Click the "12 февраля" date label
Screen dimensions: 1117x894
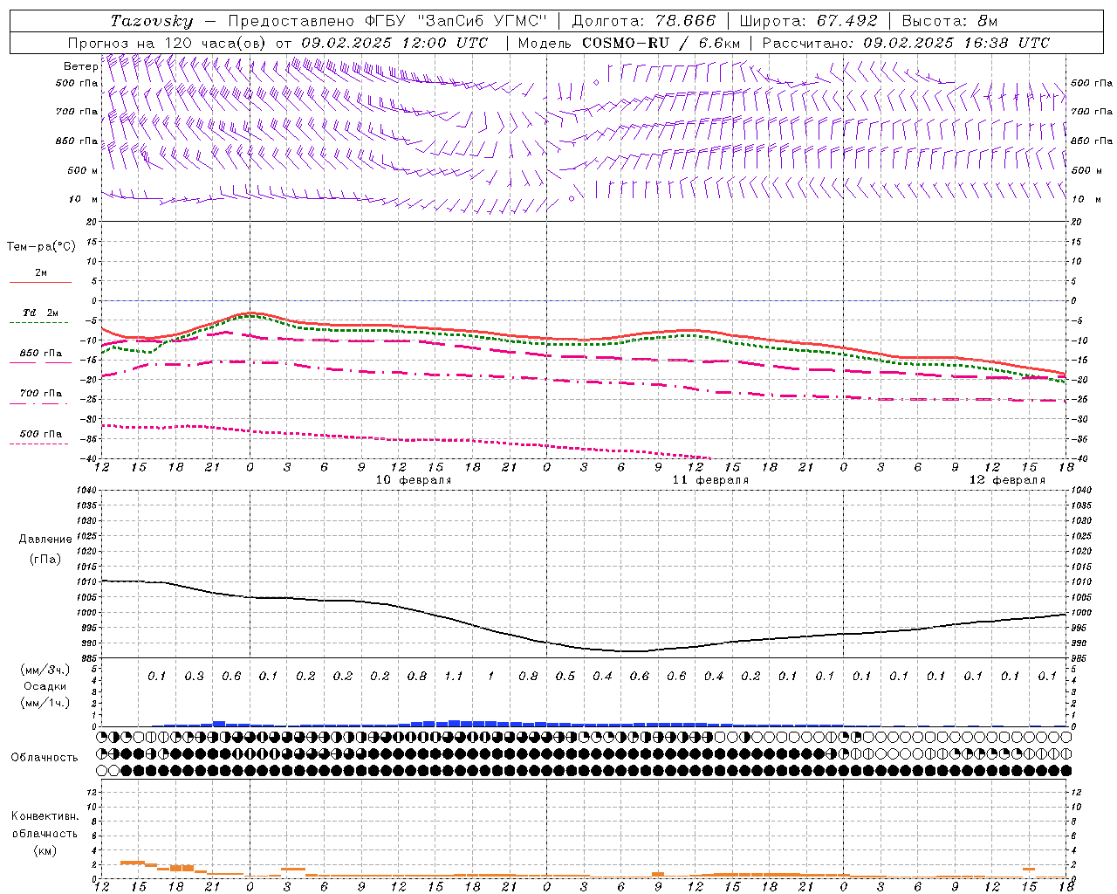(x=1007, y=480)
